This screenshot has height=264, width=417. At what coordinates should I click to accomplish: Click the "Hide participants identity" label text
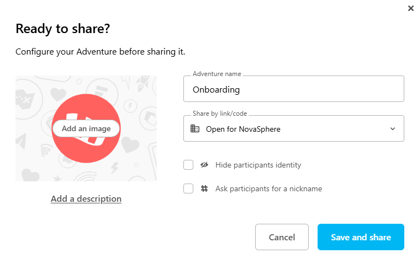click(258, 165)
